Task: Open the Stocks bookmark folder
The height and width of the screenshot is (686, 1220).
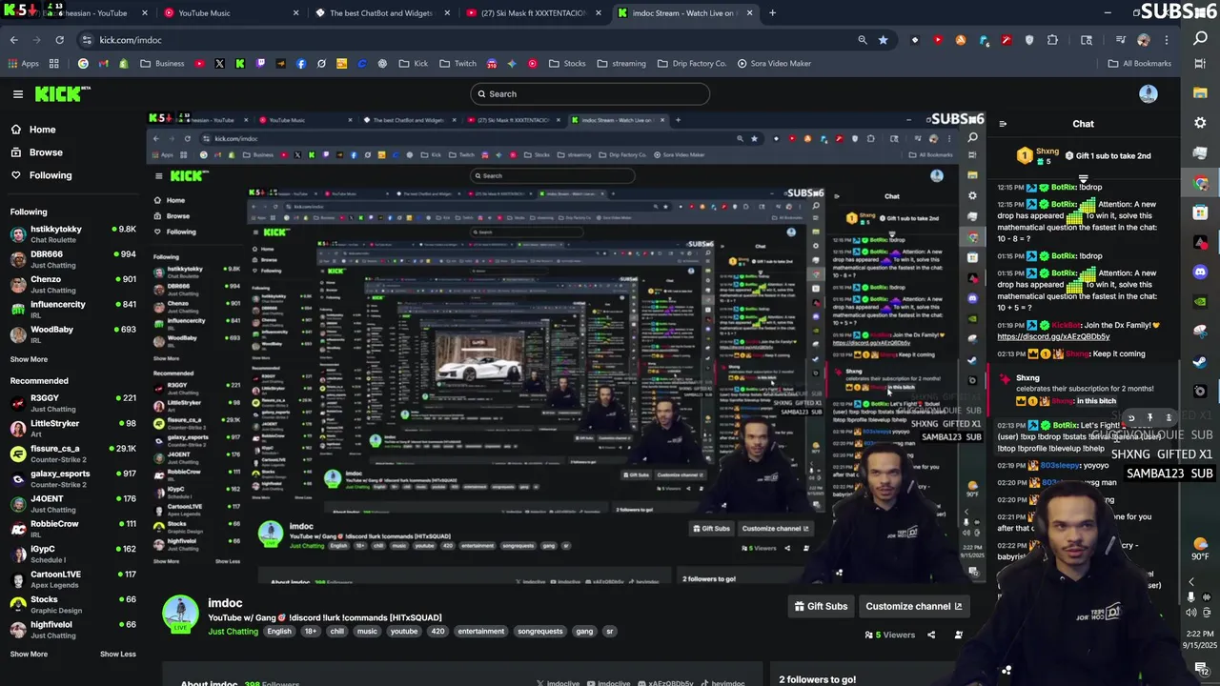Action: (x=567, y=64)
